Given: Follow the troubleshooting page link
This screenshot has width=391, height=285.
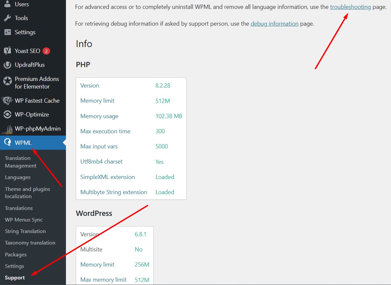Looking at the screenshot, I should coord(350,7).
